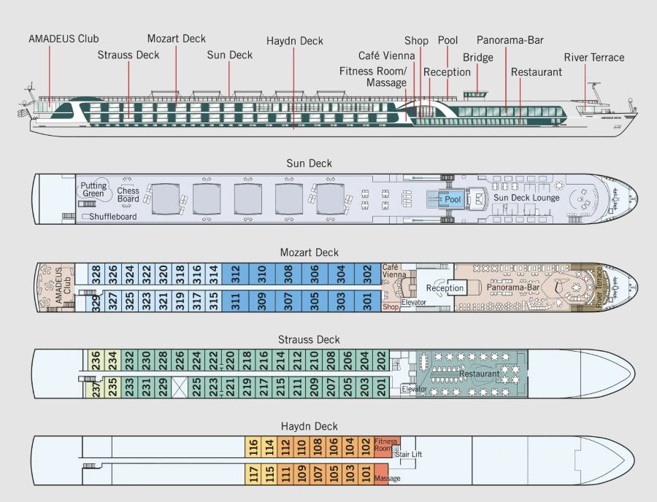
Task: Click the Haydn Deck plan heading
Action: 310,426
